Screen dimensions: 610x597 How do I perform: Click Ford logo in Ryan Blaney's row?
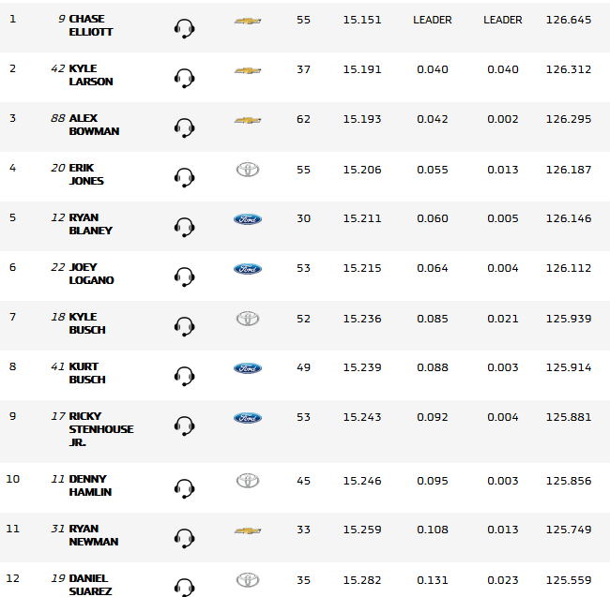click(x=248, y=219)
